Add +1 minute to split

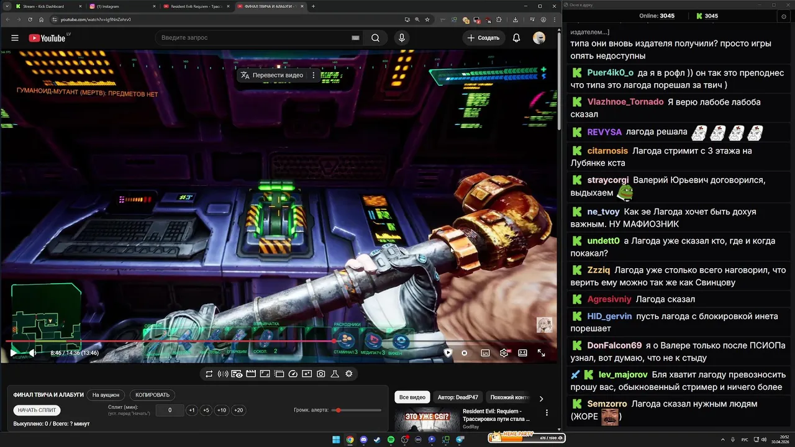pos(192,410)
